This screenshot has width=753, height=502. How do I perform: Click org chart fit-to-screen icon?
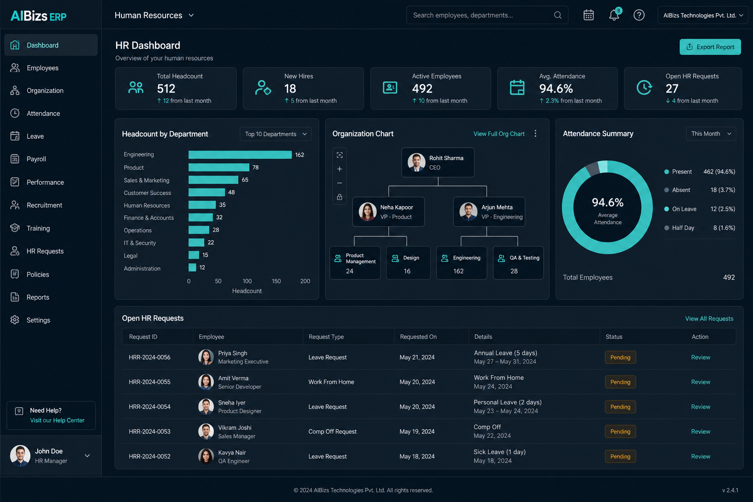[x=340, y=155]
